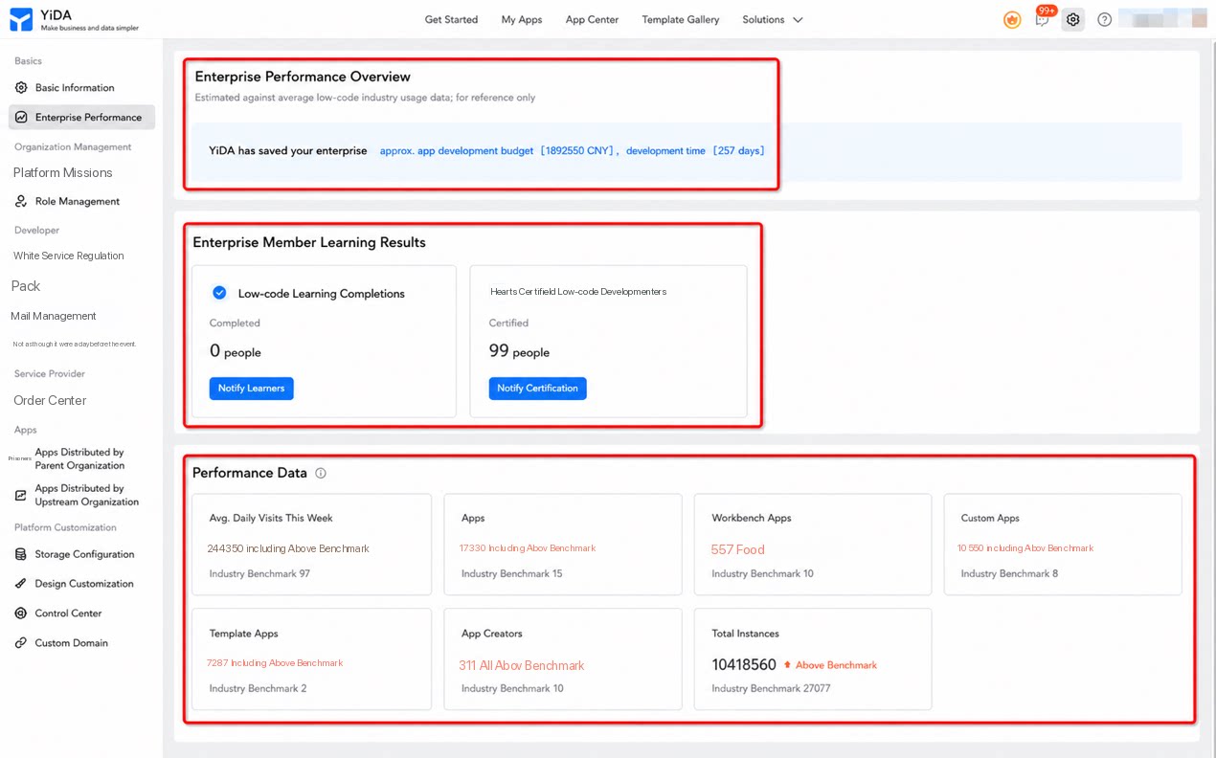Click the YiDA logo icon
The width and height of the screenshot is (1216, 758).
tap(21, 19)
